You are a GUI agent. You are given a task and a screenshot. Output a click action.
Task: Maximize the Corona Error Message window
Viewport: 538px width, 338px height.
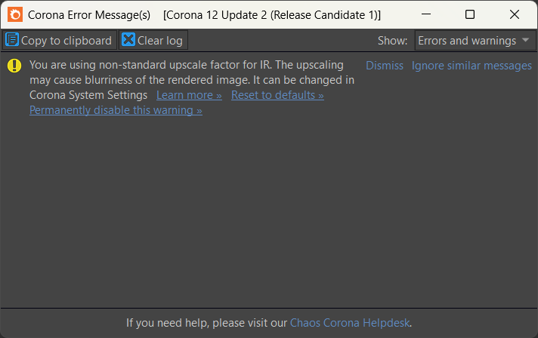click(x=470, y=14)
